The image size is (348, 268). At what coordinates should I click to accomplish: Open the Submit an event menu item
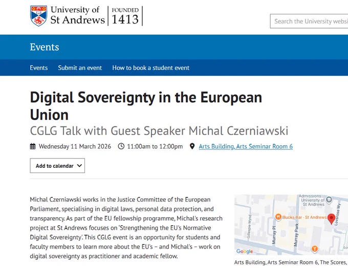coord(80,68)
